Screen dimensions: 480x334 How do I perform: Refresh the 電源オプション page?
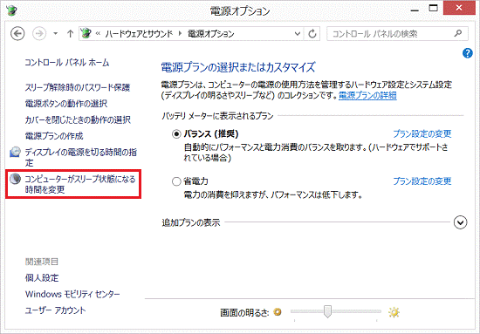(x=312, y=33)
